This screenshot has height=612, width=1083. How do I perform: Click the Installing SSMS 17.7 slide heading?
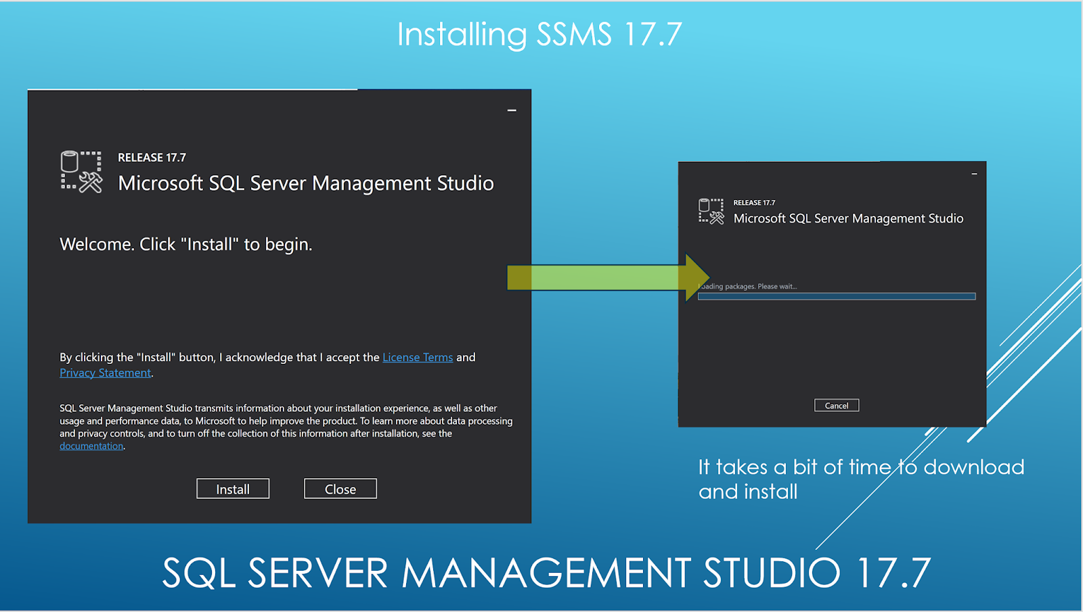point(539,34)
